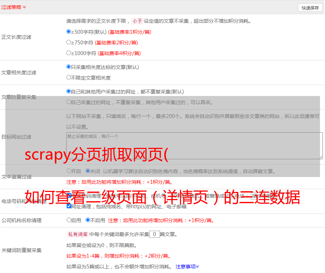Select 不启用 for 公司机构名称清理

pyautogui.click(x=88, y=220)
